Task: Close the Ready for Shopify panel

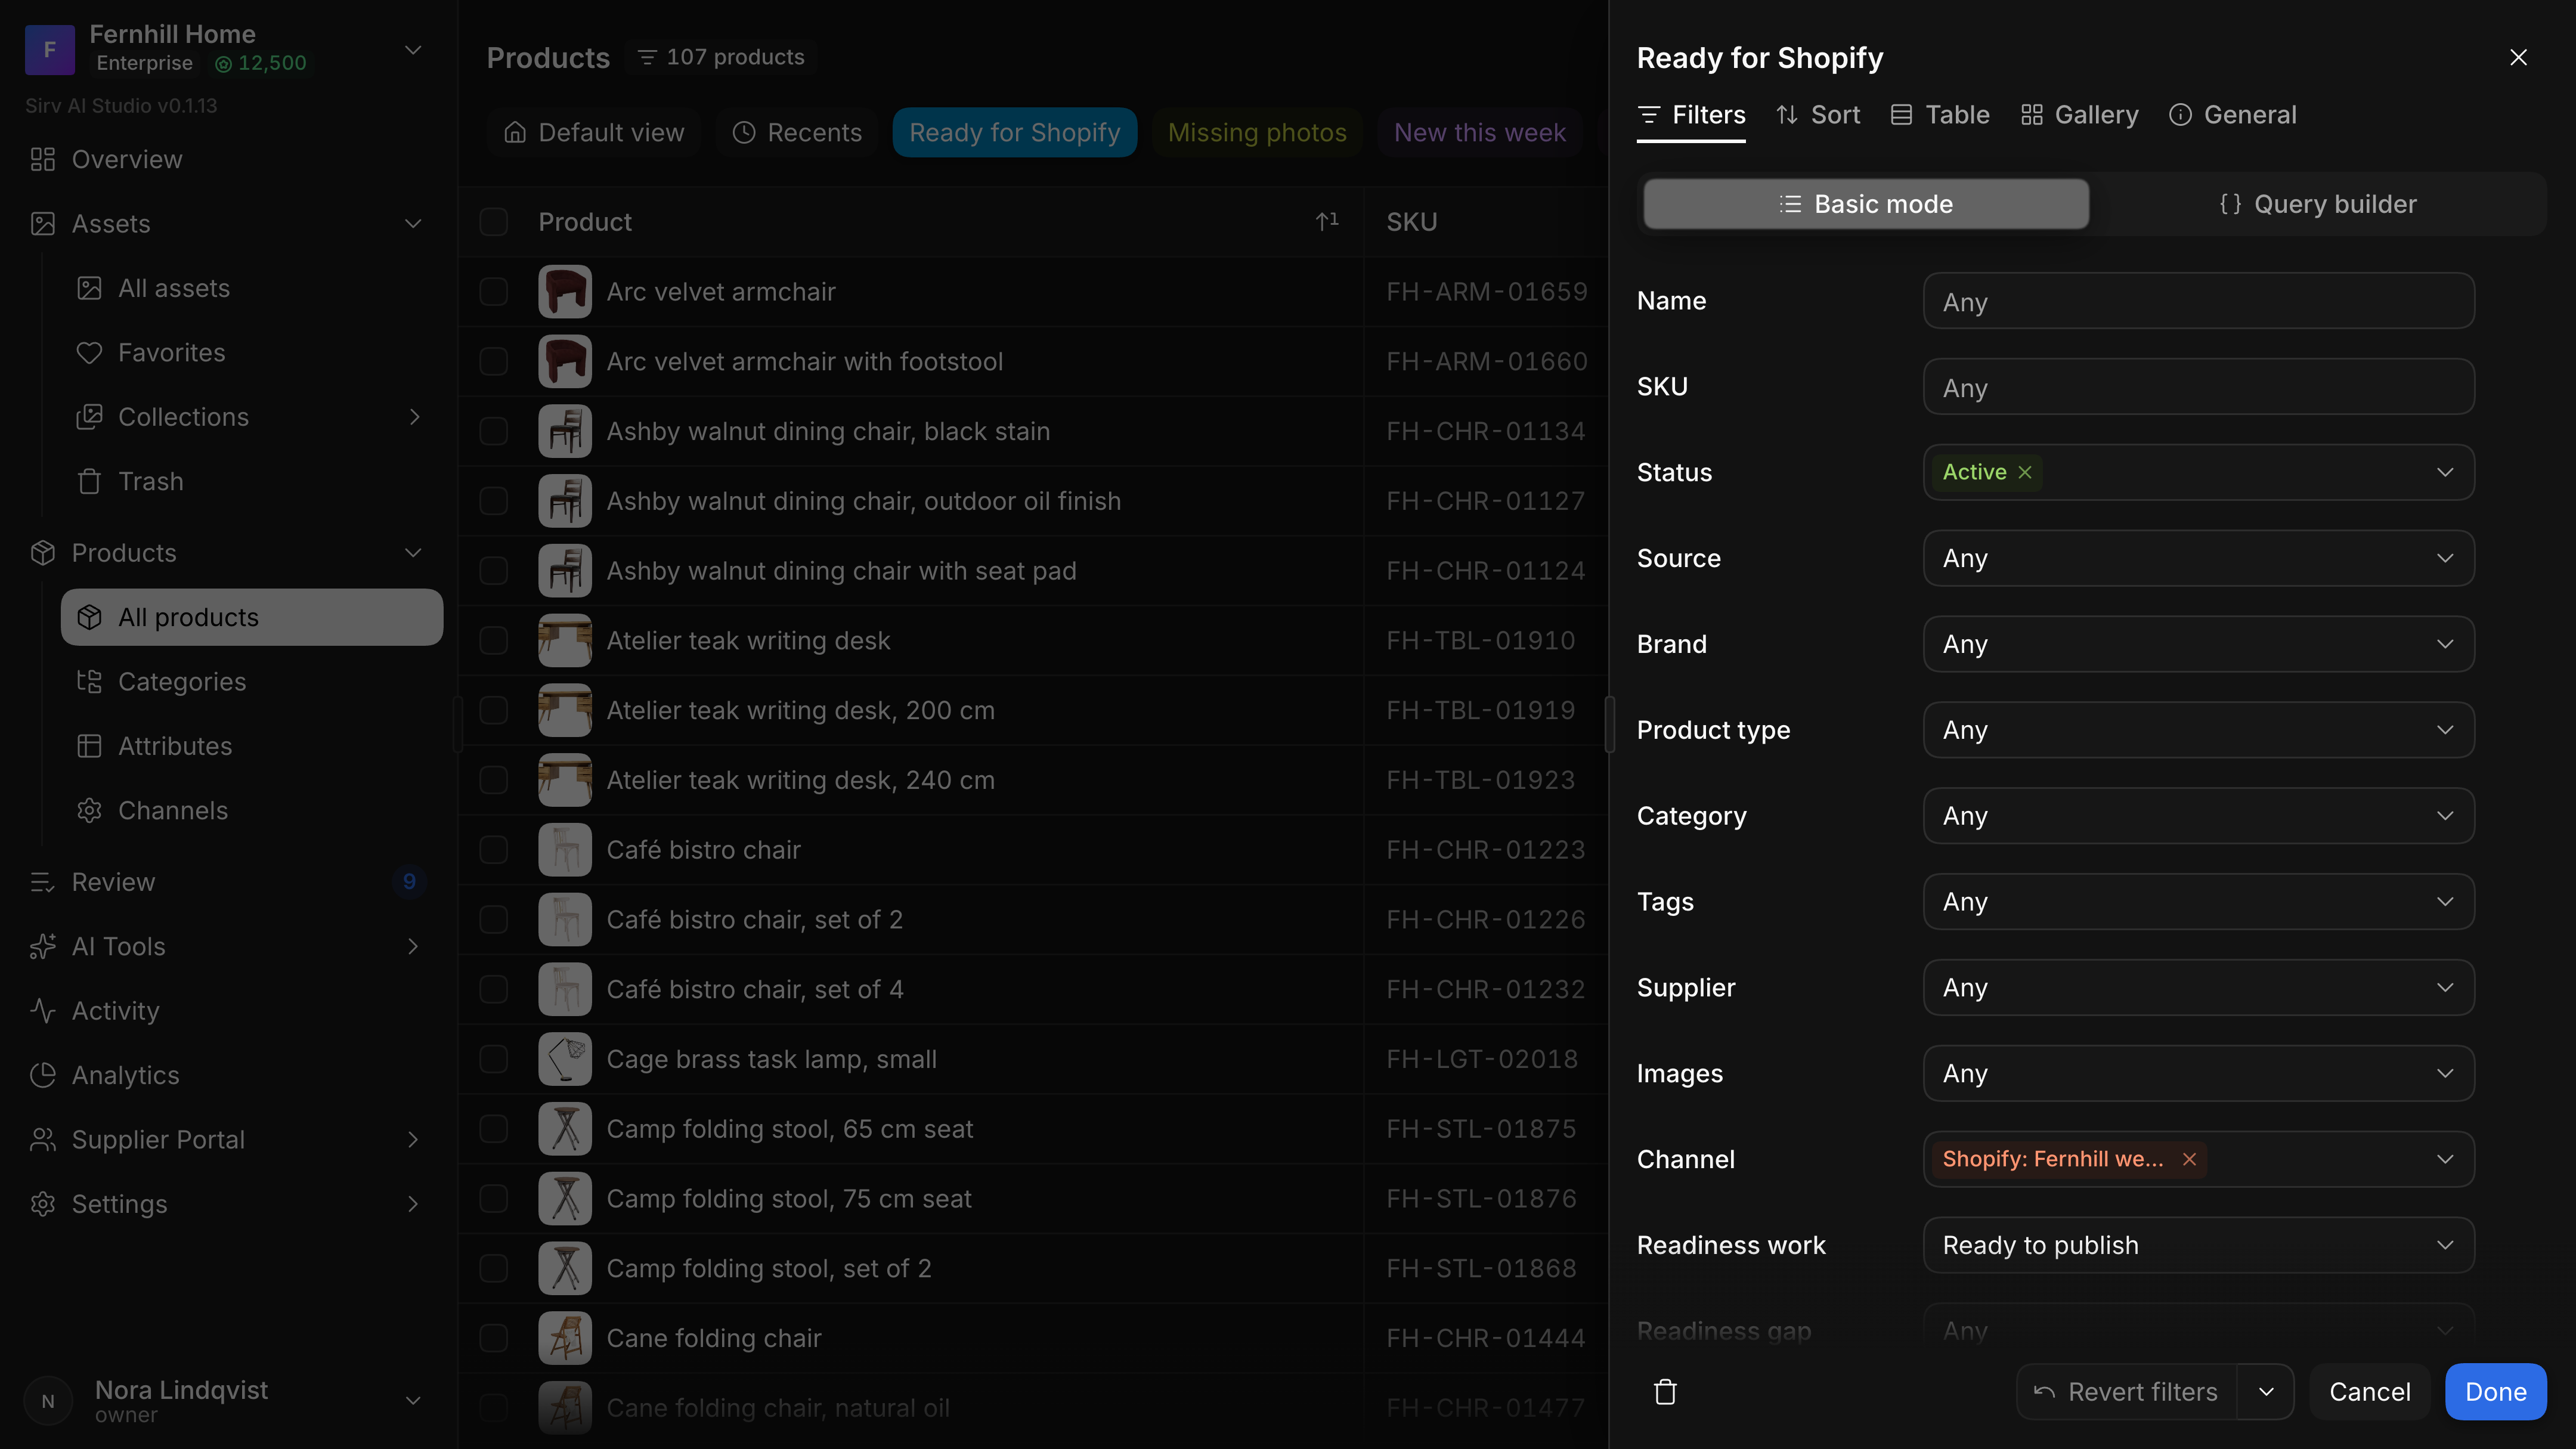Action: point(2518,57)
